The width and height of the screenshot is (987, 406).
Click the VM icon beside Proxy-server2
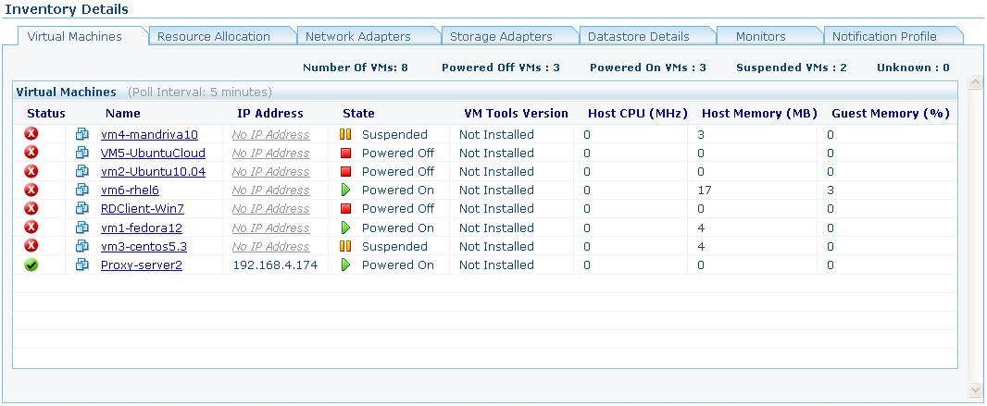pos(81,265)
